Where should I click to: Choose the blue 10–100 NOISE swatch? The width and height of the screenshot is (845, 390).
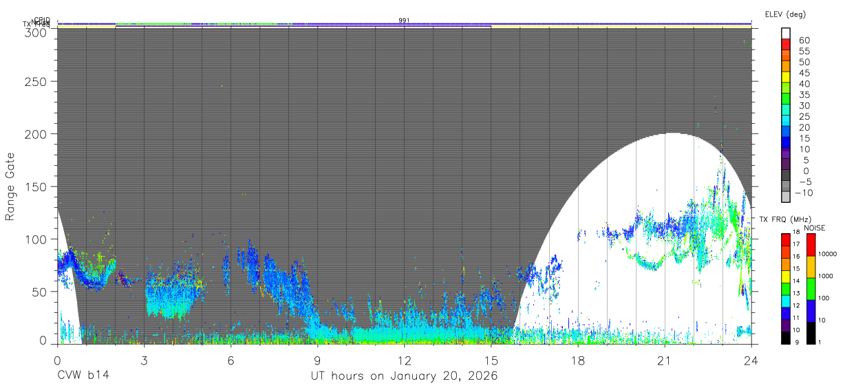click(x=811, y=311)
